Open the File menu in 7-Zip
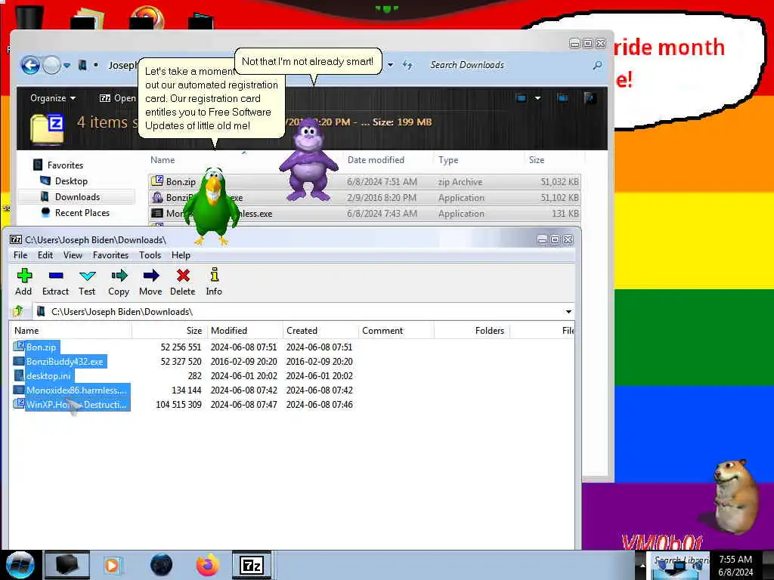 coord(20,255)
